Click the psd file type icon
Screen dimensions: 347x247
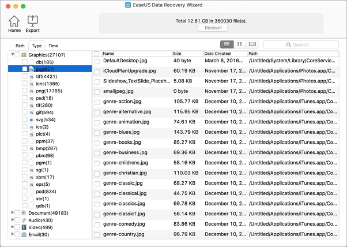[x=32, y=98]
